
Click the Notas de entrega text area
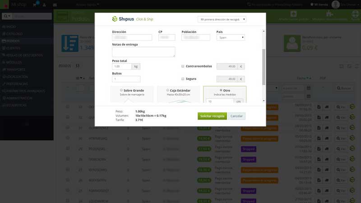(x=143, y=52)
